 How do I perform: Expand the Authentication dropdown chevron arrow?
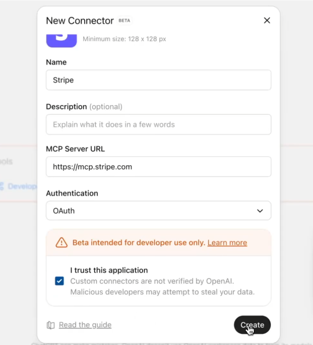[260, 211]
